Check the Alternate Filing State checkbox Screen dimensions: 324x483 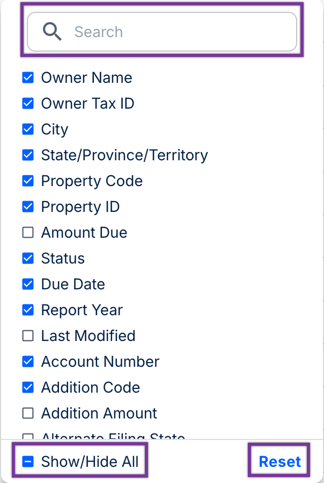tap(28, 436)
